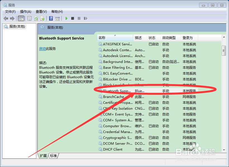Screen dimensions: 229x167
Task: Click the scrollbar up arrow
Action: (x=224, y=37)
